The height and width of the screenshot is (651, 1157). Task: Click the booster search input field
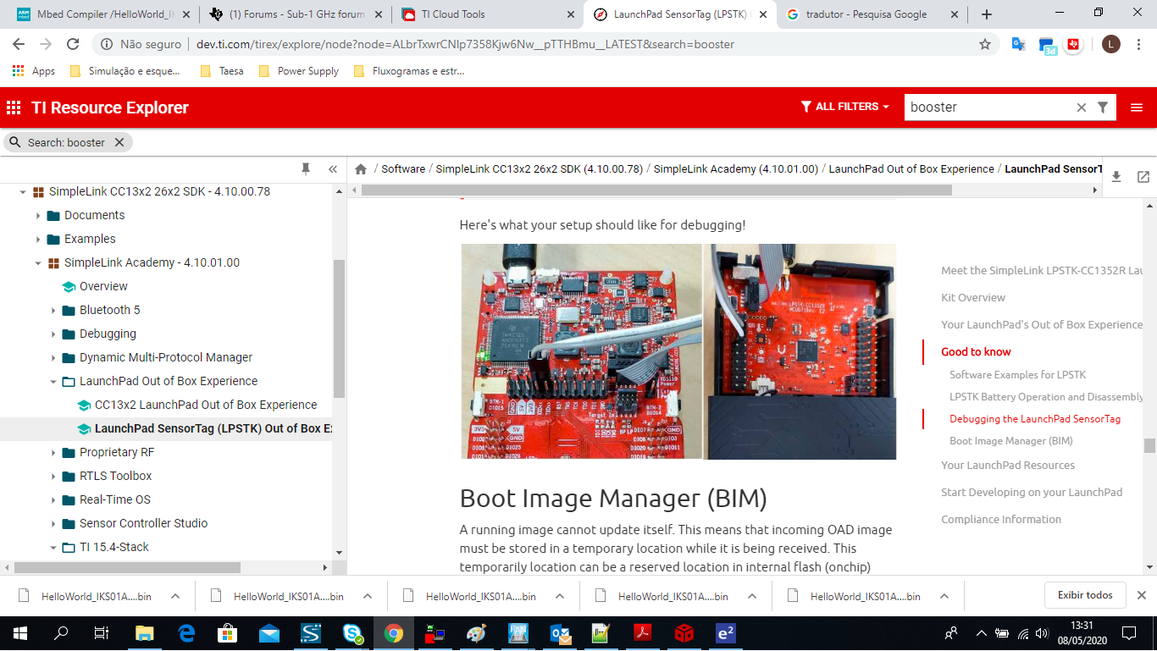(x=989, y=108)
